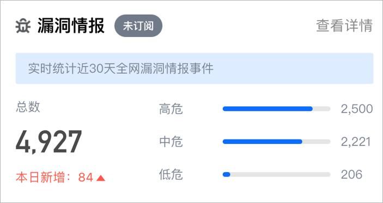Click the 中危 progress bar

[x=277, y=142]
